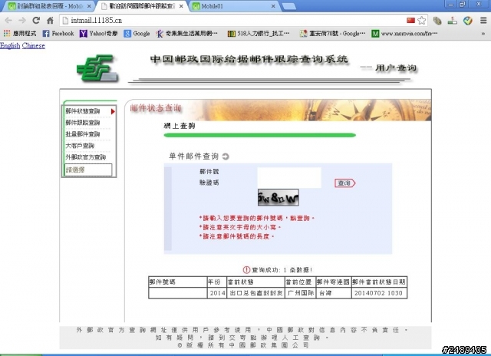
Task: Open the Google bookmark
Action: [x=137, y=33]
